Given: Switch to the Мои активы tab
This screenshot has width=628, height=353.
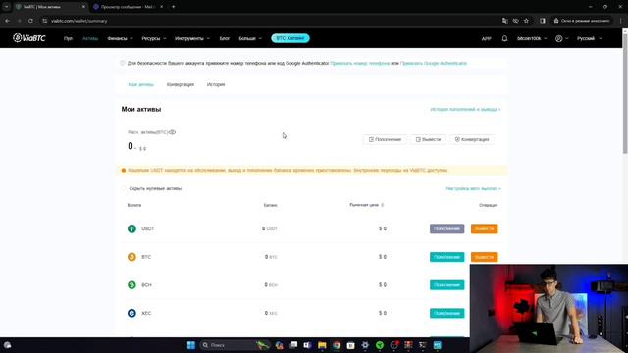Looking at the screenshot, I should tap(140, 85).
